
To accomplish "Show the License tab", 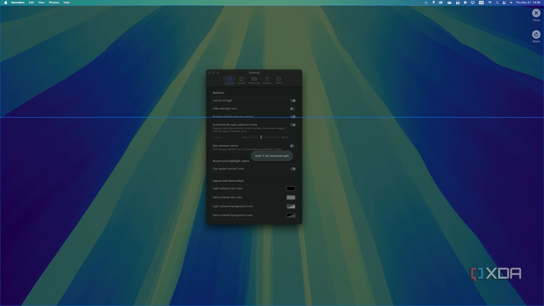I will point(267,80).
